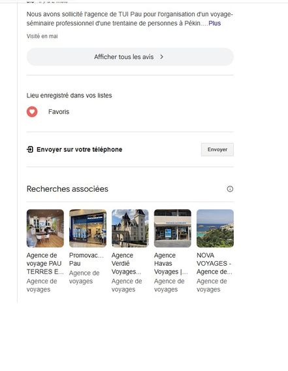Open Agence de voyage PAU TERRES thumbnail

(45, 228)
